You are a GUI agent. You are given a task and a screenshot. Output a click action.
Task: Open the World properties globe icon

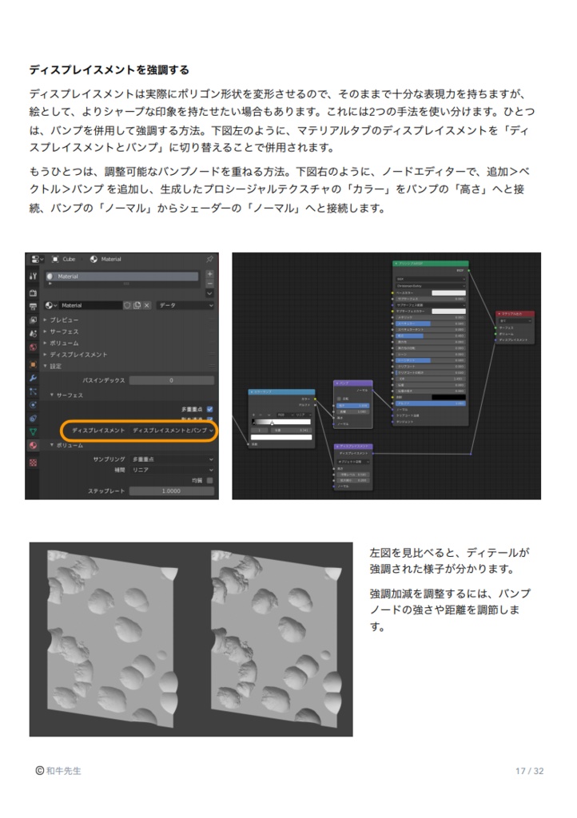pos(33,347)
